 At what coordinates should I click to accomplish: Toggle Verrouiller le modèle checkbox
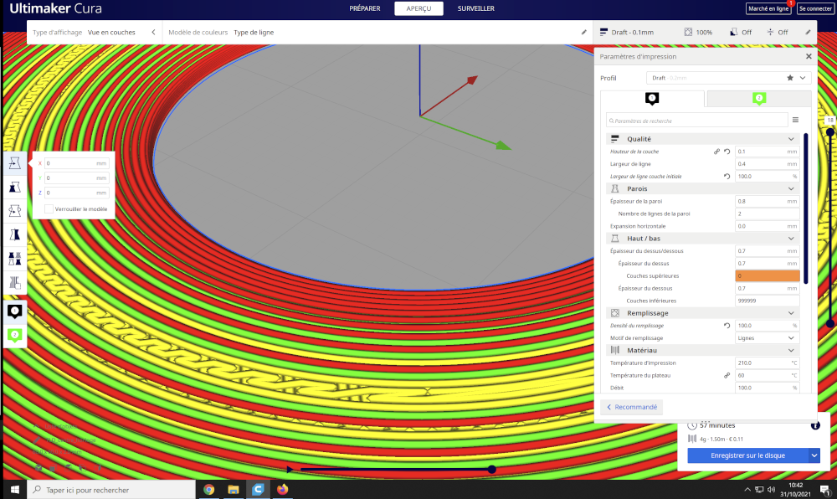[49, 208]
